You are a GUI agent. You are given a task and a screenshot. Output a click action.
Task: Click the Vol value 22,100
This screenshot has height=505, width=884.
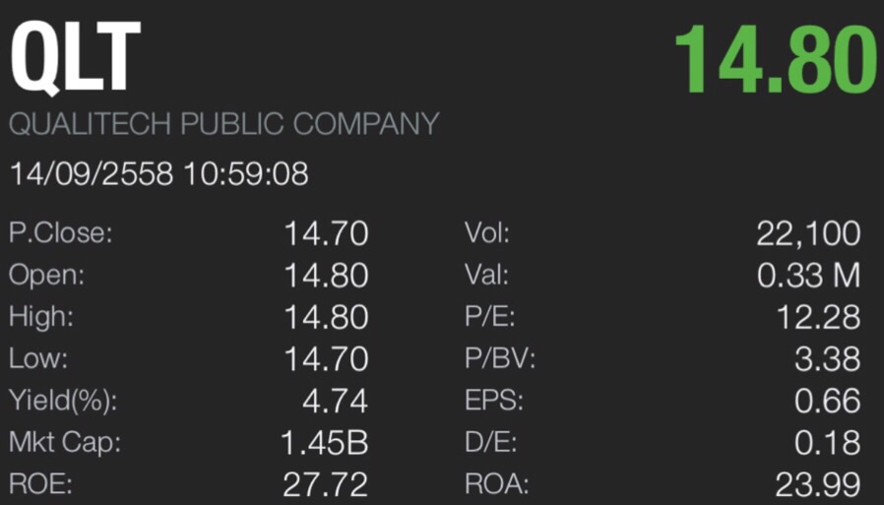click(x=808, y=233)
